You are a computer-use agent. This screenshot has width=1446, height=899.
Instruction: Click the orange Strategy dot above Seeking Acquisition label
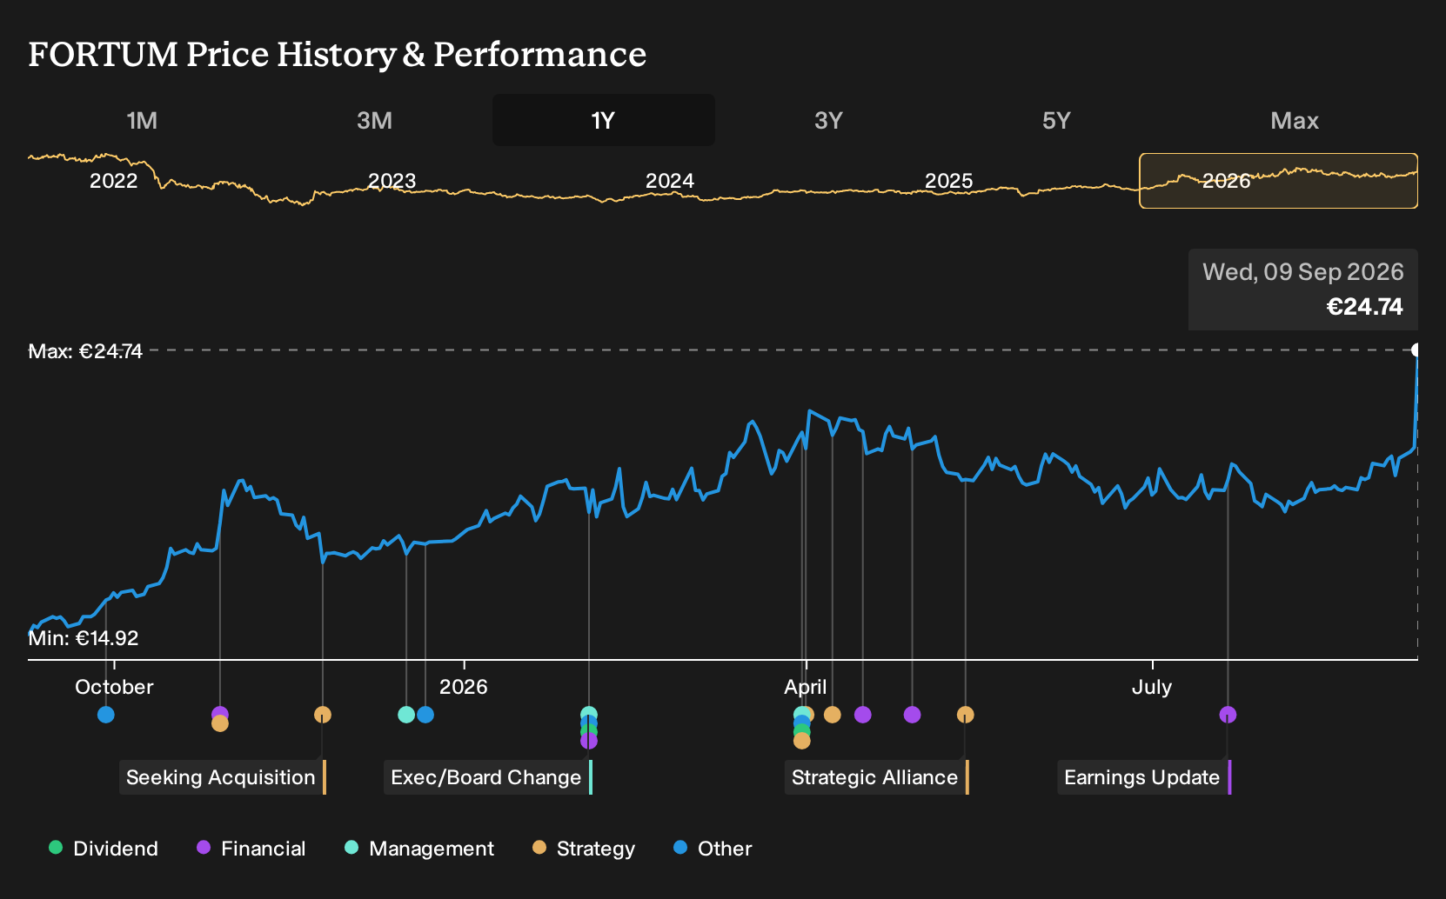point(323,715)
